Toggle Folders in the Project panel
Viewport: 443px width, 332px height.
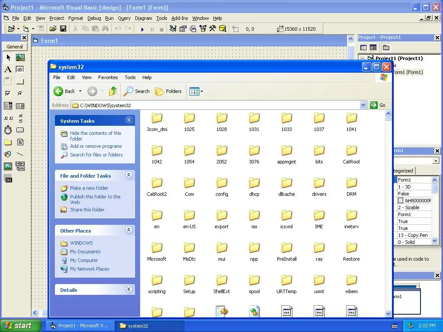(x=386, y=48)
